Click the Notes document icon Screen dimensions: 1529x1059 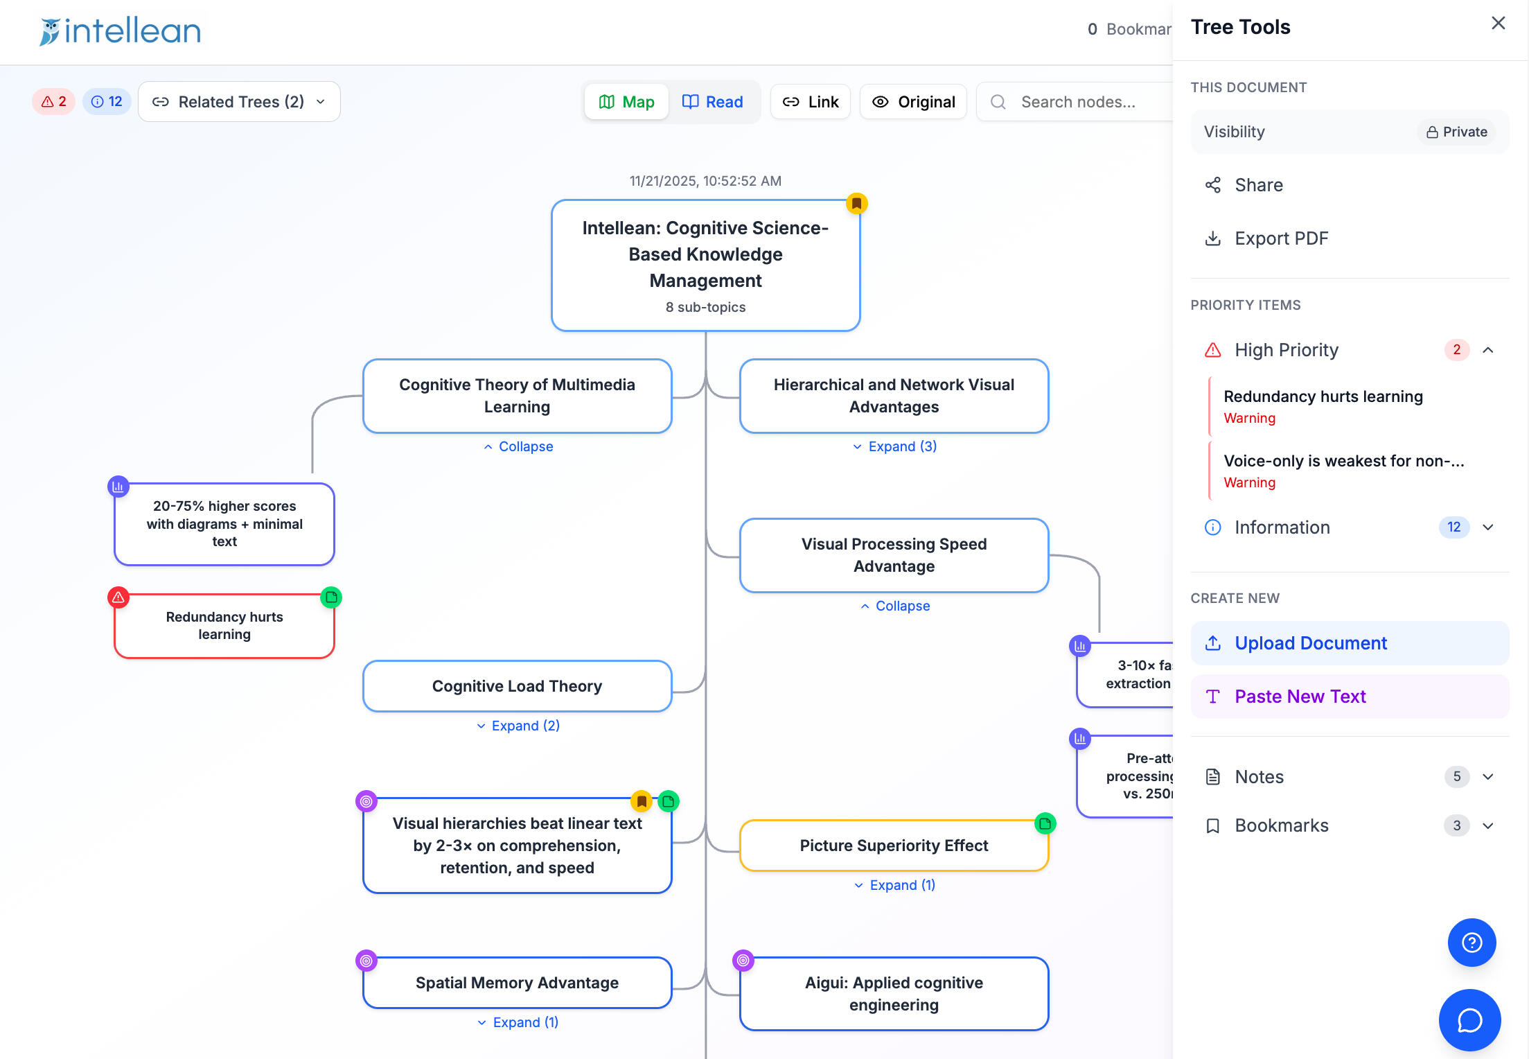click(x=1212, y=777)
